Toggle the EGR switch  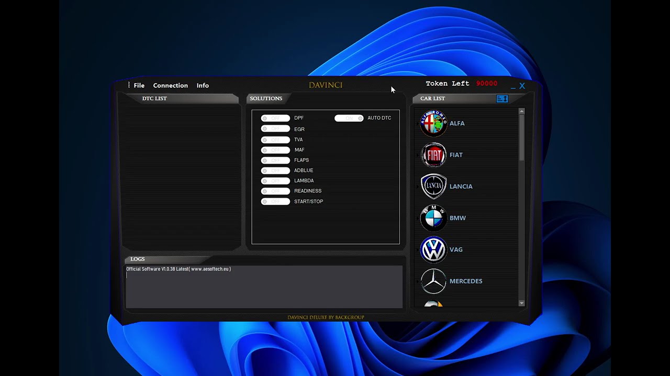pos(275,129)
